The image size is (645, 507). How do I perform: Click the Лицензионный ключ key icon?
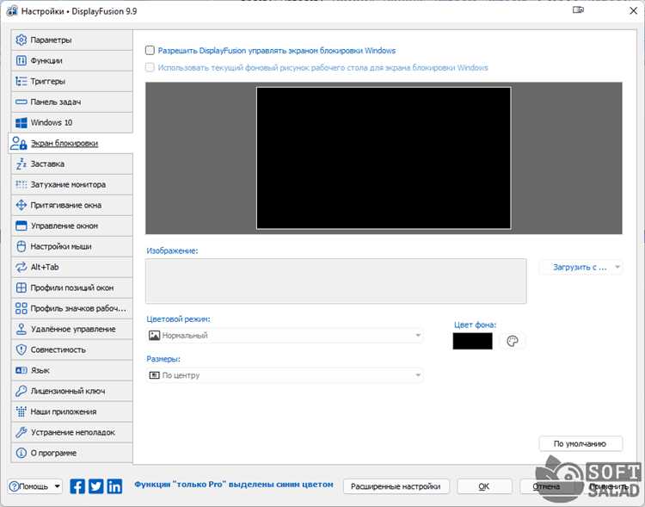[x=21, y=391]
